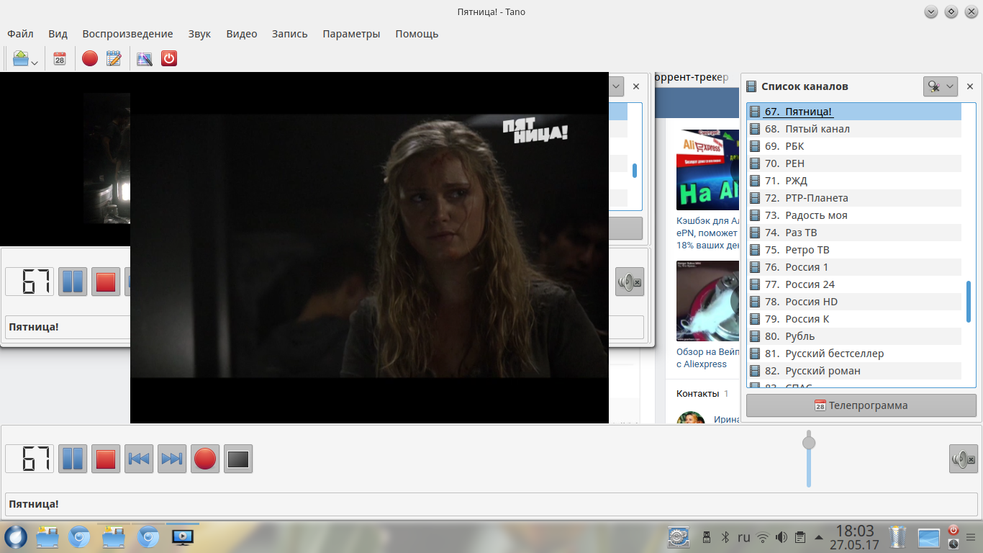Choose channel 77. Россия 24

[x=855, y=284]
